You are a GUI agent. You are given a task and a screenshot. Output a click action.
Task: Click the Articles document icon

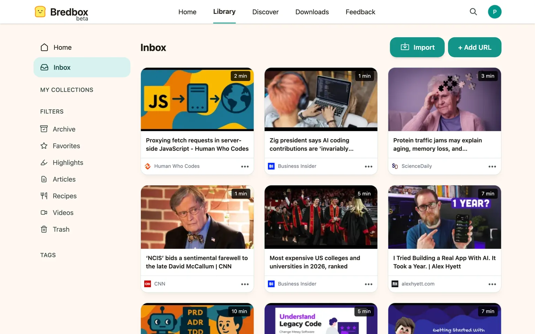pyautogui.click(x=44, y=179)
